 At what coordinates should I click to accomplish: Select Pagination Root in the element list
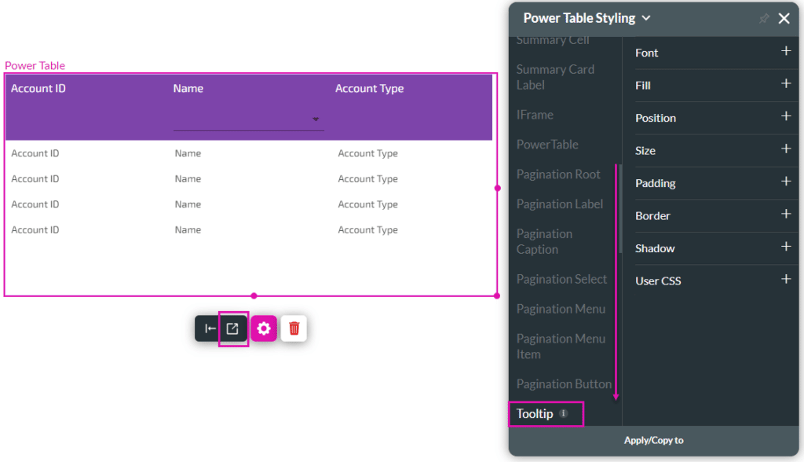pyautogui.click(x=558, y=174)
